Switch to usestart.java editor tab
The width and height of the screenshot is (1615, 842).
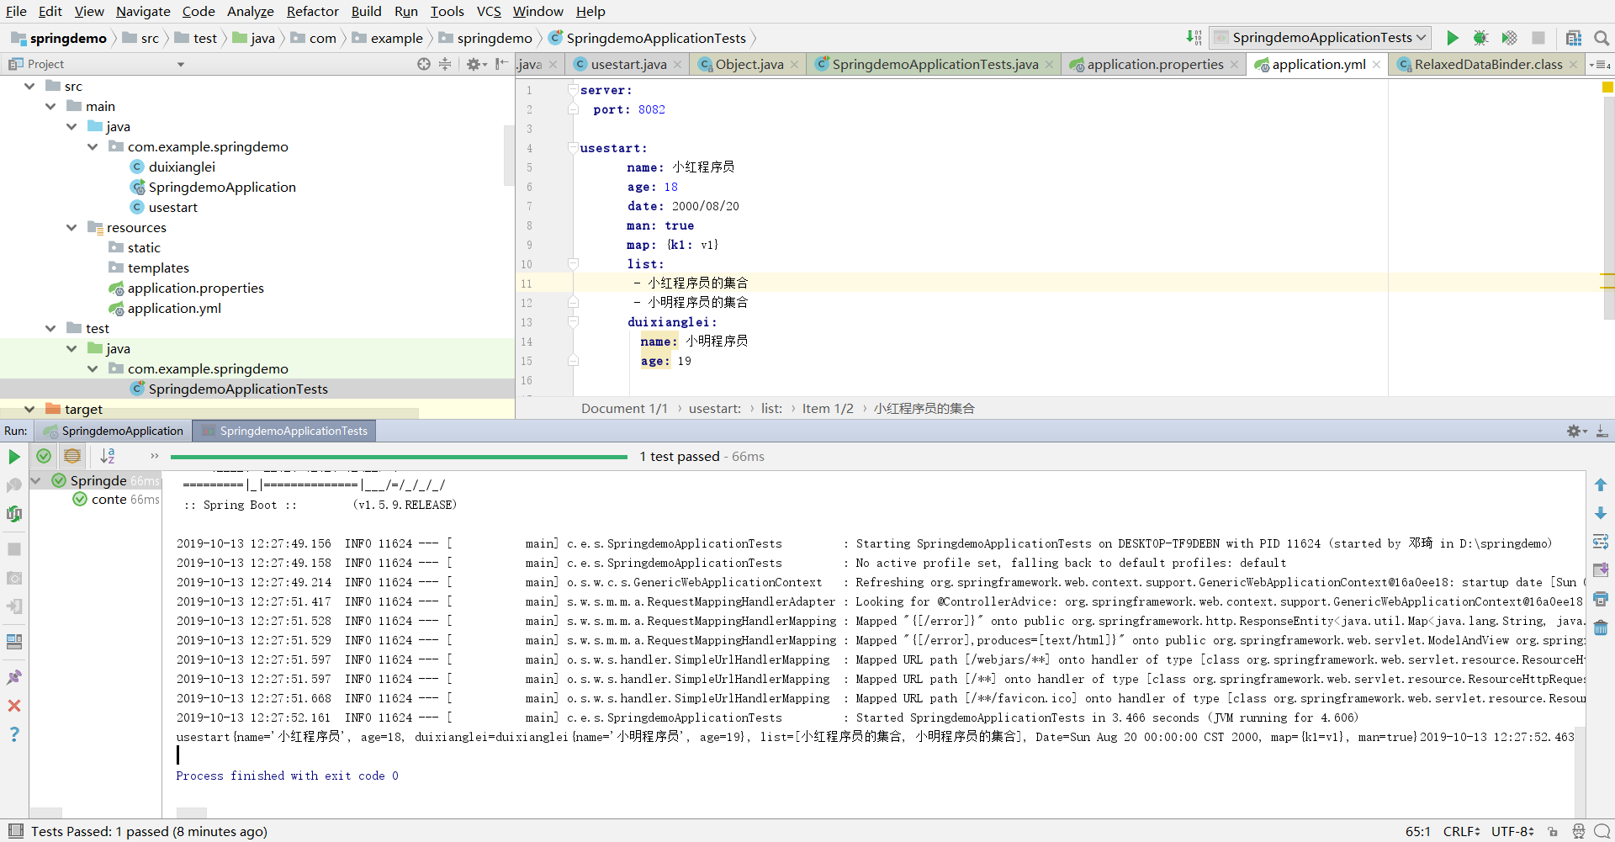627,65
